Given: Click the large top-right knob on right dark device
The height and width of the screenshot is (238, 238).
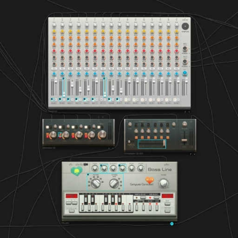Looking at the screenshot, I should (184, 124).
